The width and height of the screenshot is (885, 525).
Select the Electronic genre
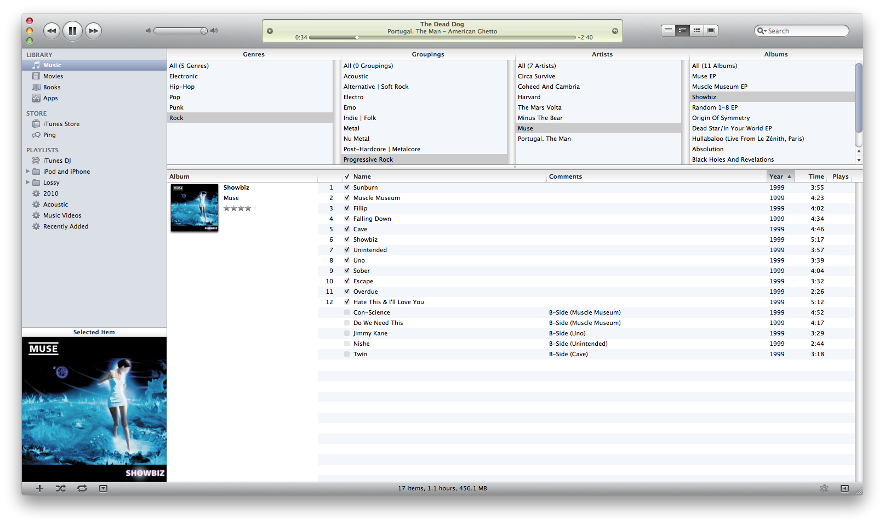click(x=250, y=76)
